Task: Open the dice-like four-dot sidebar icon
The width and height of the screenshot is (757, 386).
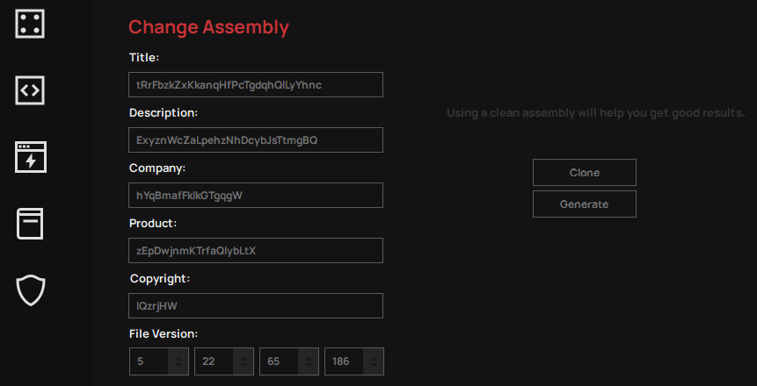Action: pyautogui.click(x=30, y=23)
